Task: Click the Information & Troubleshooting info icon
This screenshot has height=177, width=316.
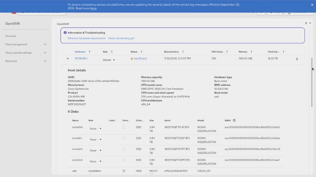Action: click(65, 33)
